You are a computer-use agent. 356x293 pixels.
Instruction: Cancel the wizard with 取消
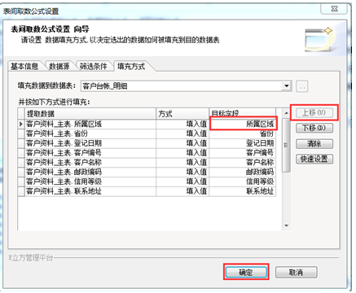tap(296, 272)
